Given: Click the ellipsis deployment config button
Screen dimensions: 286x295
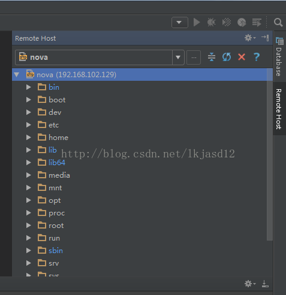Looking at the screenshot, I should pyautogui.click(x=194, y=57).
